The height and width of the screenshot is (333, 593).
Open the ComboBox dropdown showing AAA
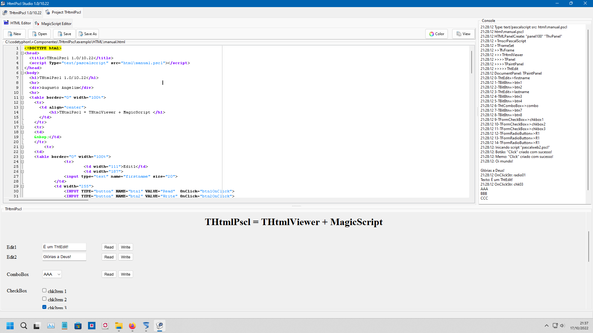pyautogui.click(x=52, y=274)
